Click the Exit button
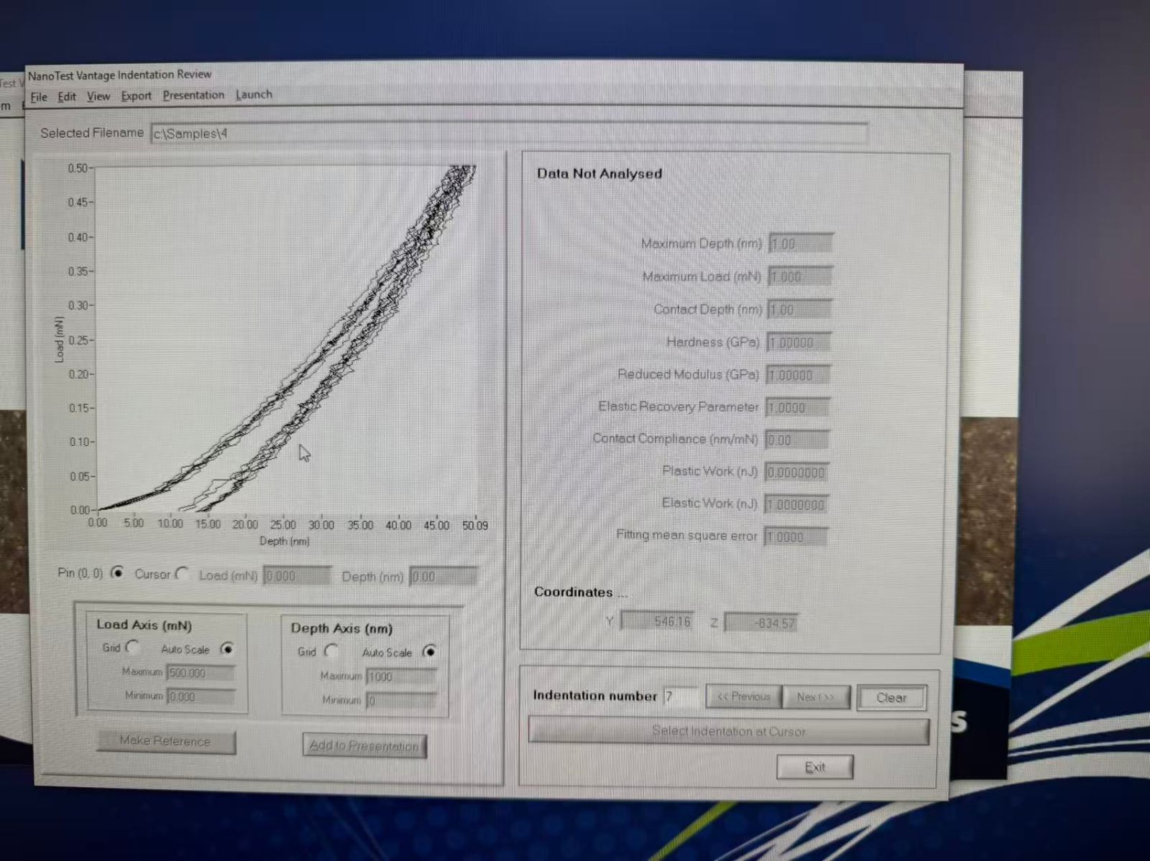The image size is (1150, 861). tap(814, 767)
